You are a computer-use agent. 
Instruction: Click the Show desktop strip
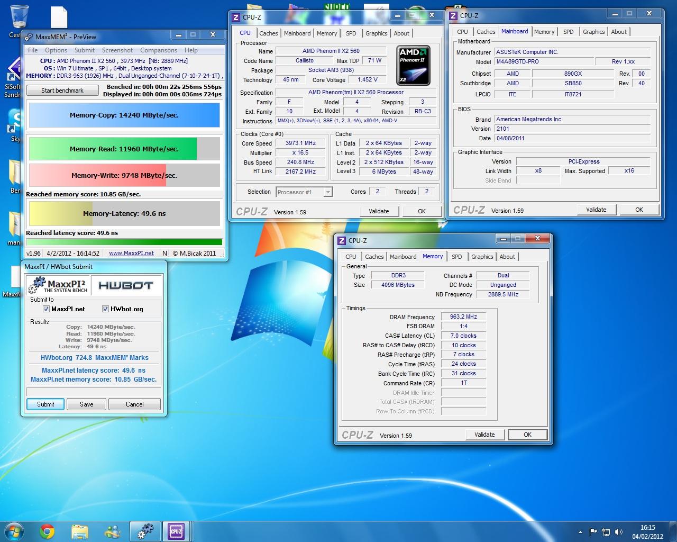673,531
